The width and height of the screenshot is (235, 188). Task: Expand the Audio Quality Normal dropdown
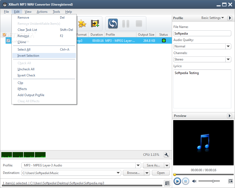[x=228, y=46]
